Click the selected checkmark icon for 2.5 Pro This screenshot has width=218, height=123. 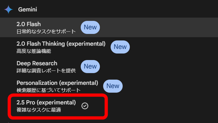pyautogui.click(x=85, y=106)
